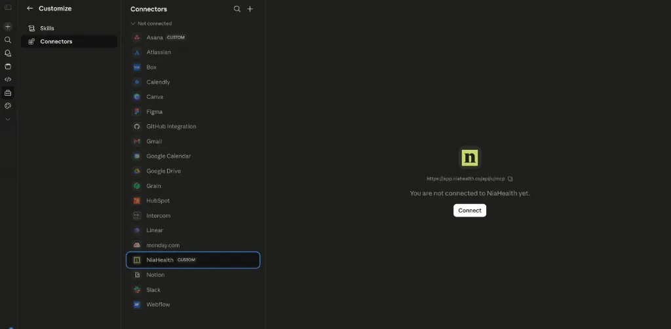
Task: Click the NiaHealth MCP URL text
Action: (x=466, y=179)
